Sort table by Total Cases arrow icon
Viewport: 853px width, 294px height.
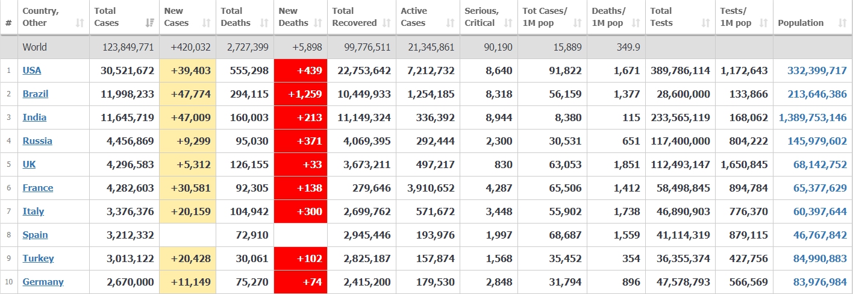[149, 23]
